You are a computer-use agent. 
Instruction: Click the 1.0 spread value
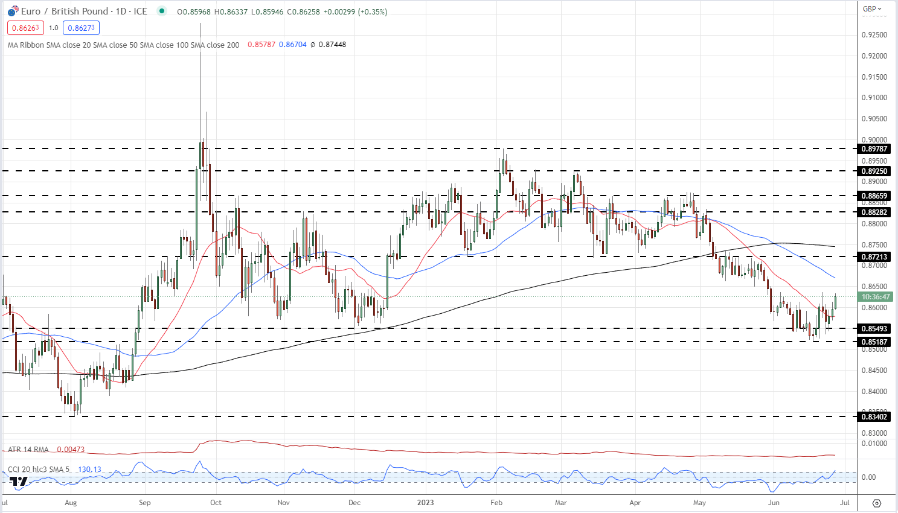54,28
